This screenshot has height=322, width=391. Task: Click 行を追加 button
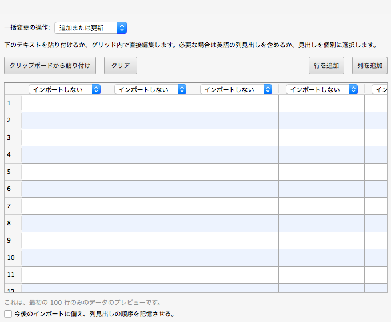click(326, 66)
